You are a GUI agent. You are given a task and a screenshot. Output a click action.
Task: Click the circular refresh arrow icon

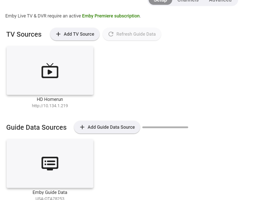point(111,34)
